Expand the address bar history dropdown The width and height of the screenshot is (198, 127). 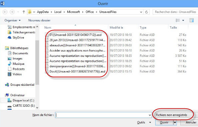pos(141,12)
